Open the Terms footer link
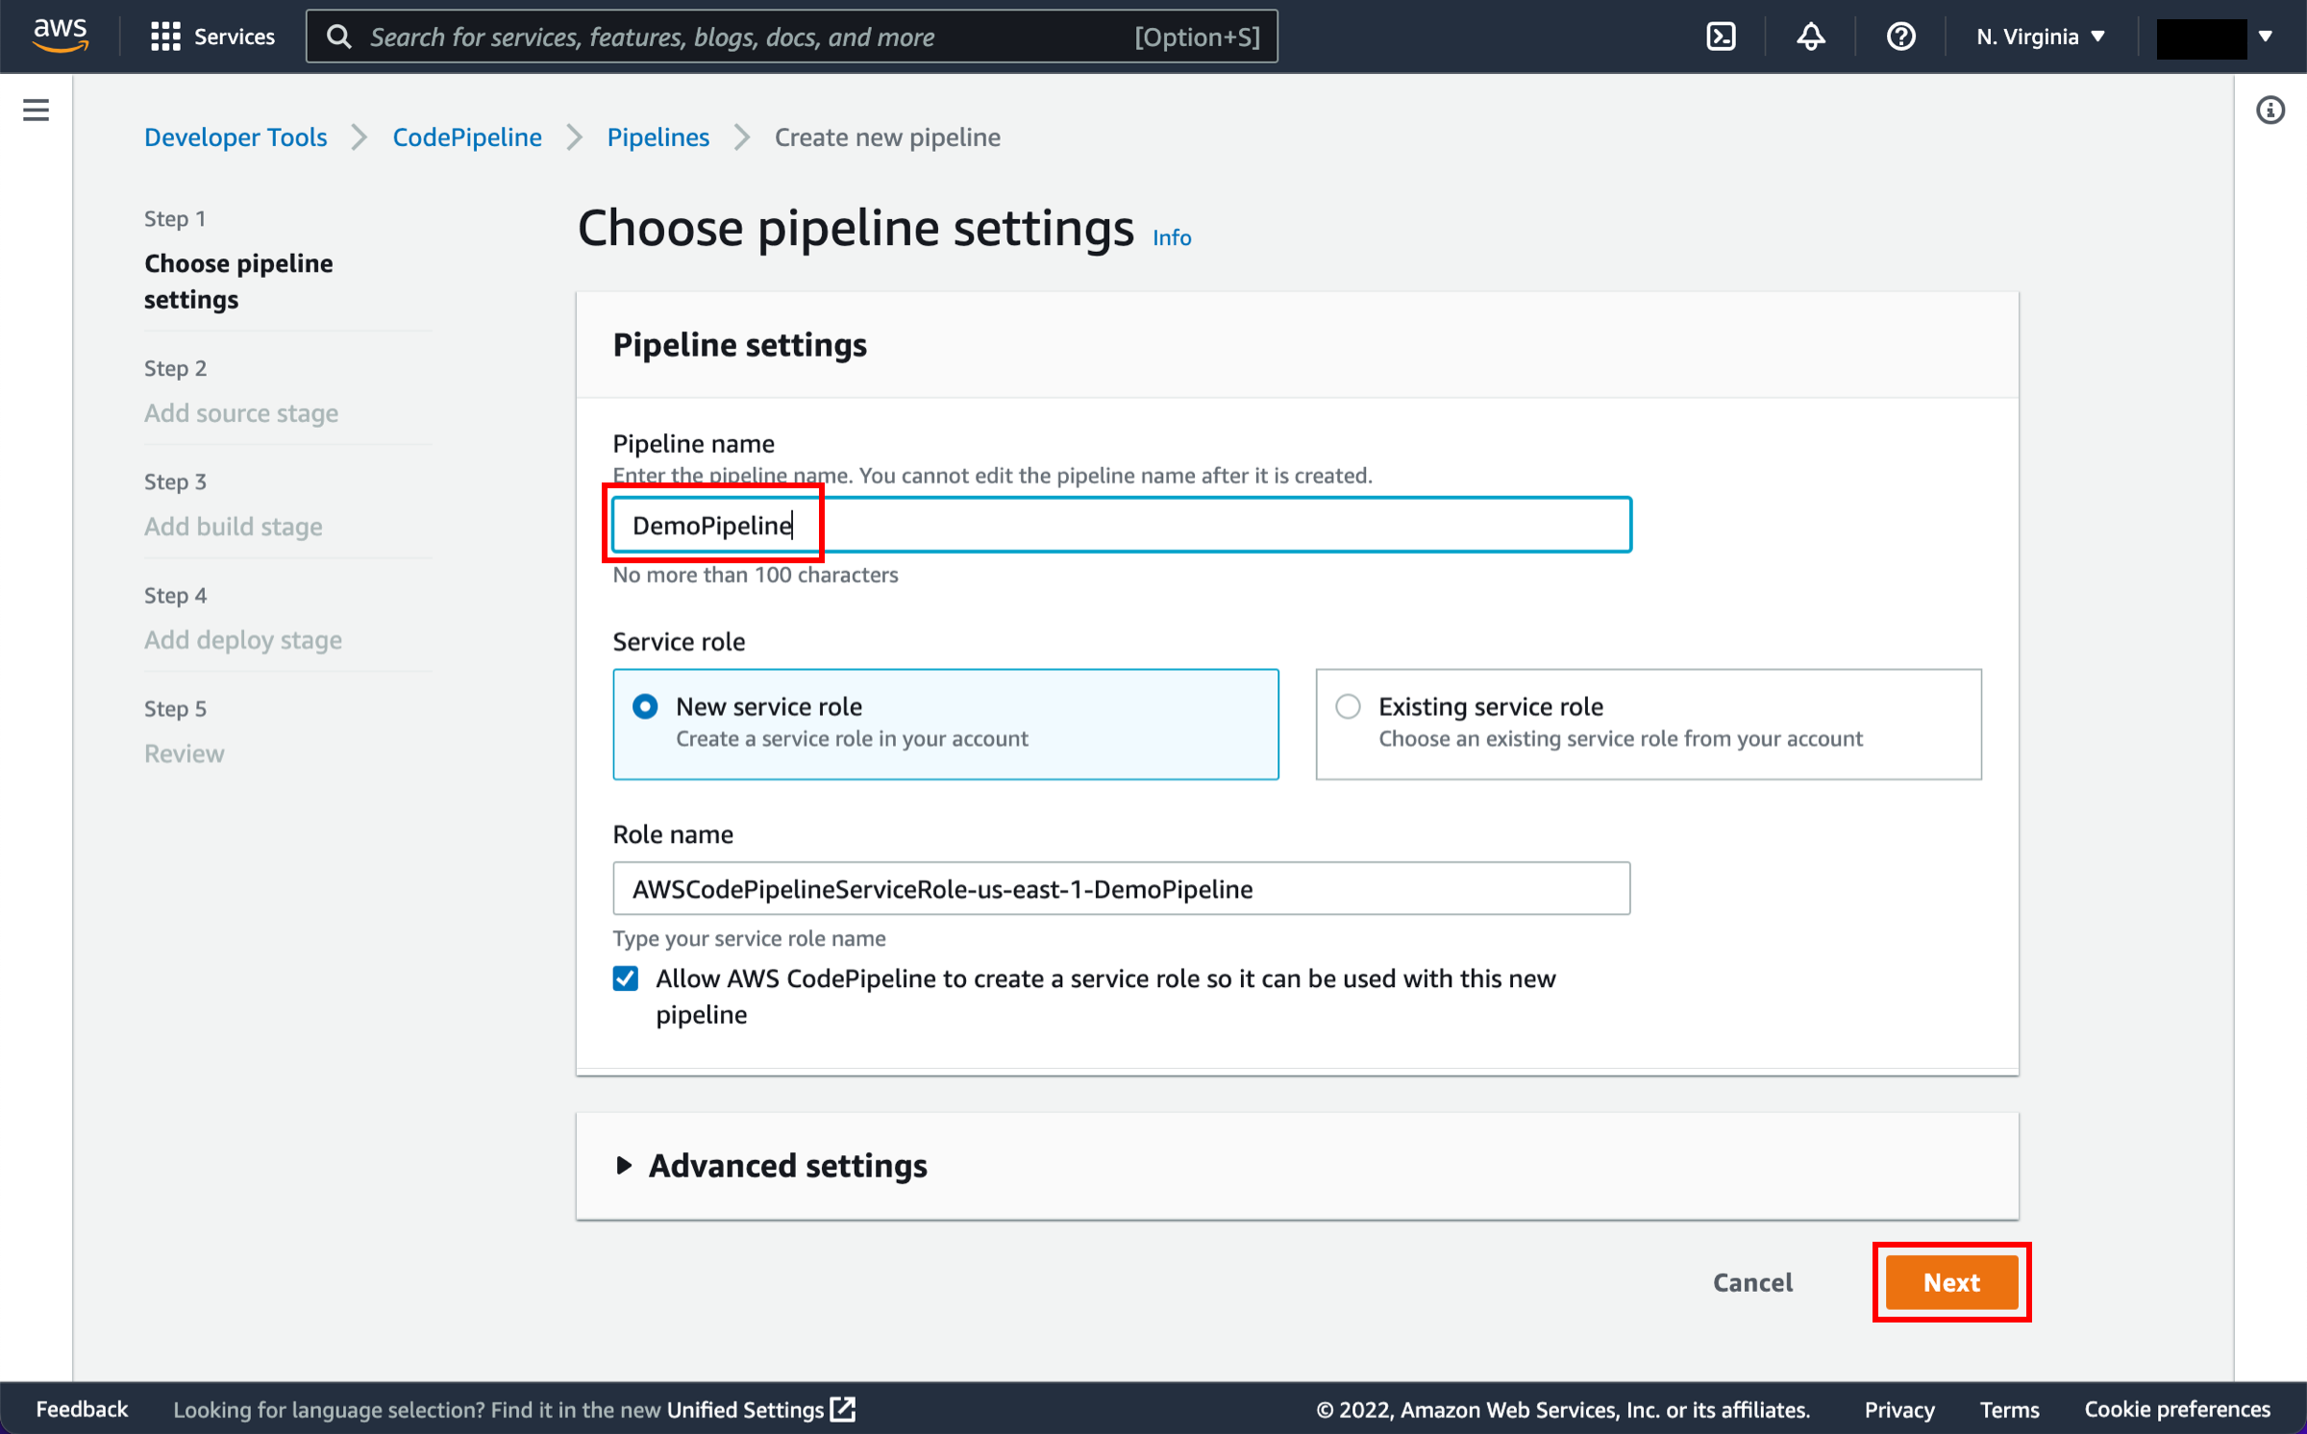Viewport: 2307px width, 1434px height. click(x=2009, y=1409)
